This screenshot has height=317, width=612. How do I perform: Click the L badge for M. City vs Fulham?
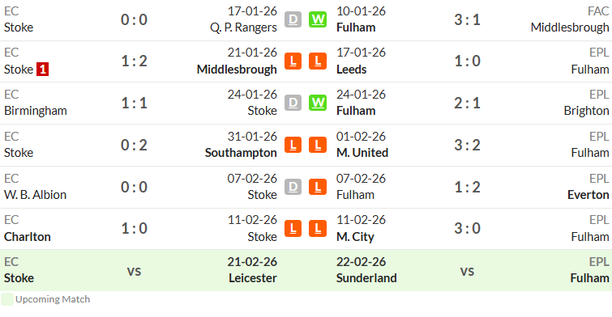click(x=318, y=228)
